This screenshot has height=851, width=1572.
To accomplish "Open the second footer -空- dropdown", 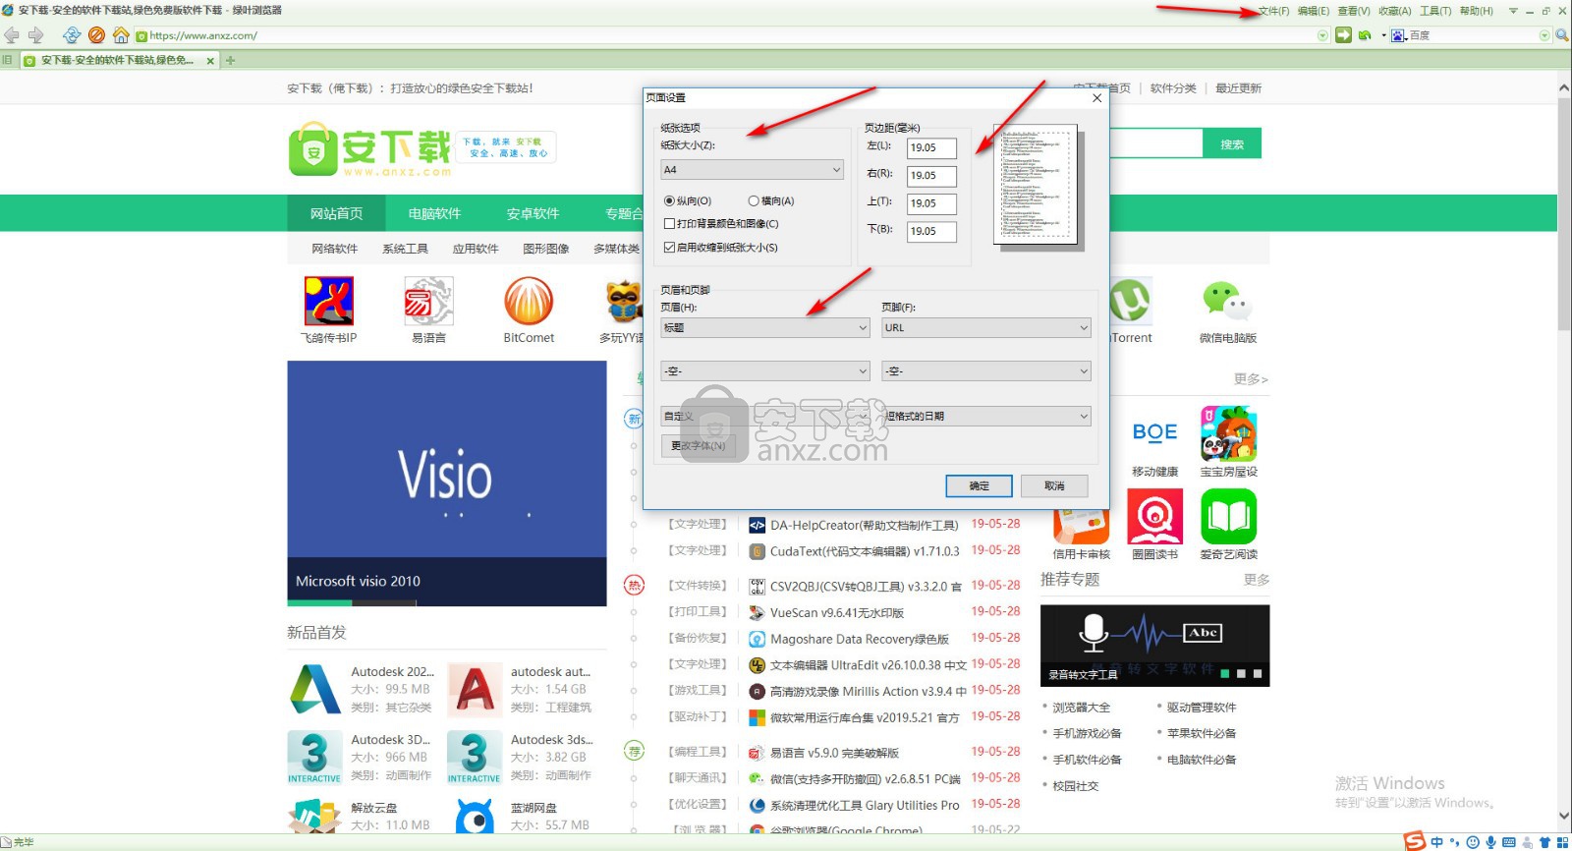I will (x=986, y=371).
